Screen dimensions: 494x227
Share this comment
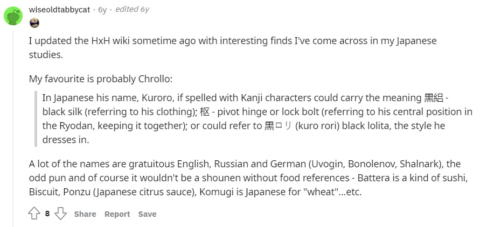[85, 214]
